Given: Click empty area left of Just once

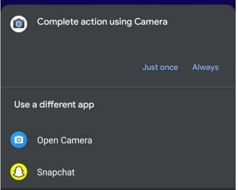Looking at the screenshot, I should click(x=71, y=68).
